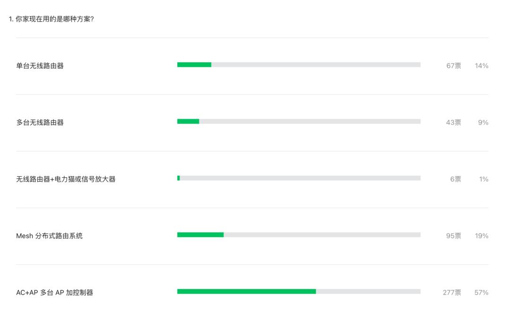Select the 单台无线路由器 option label
Image resolution: width=510 pixels, height=313 pixels.
point(40,66)
